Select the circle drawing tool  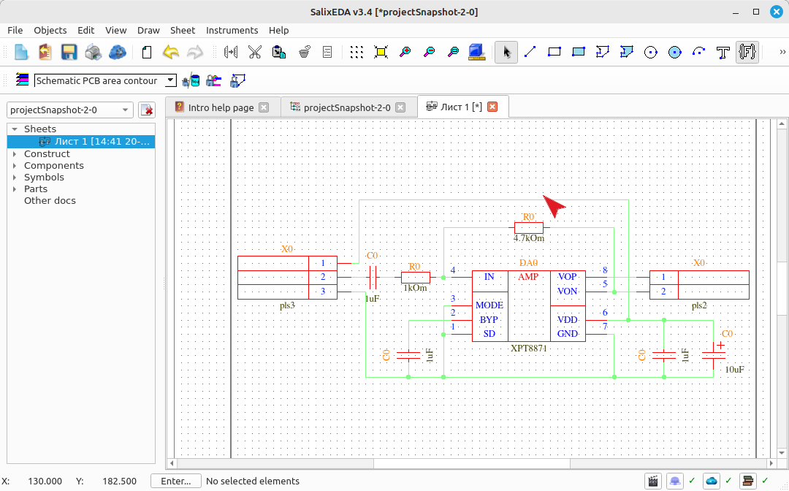(651, 52)
